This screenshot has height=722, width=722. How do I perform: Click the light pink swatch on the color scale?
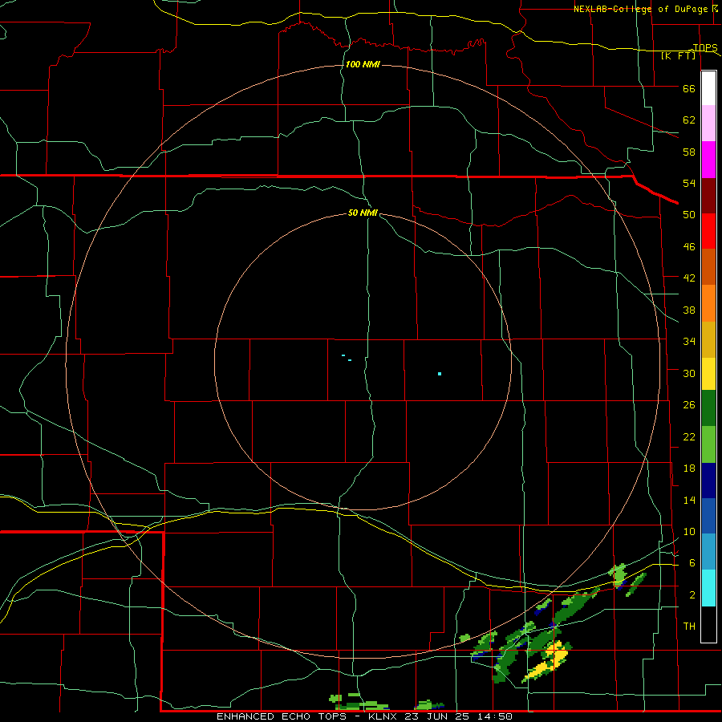[708, 123]
